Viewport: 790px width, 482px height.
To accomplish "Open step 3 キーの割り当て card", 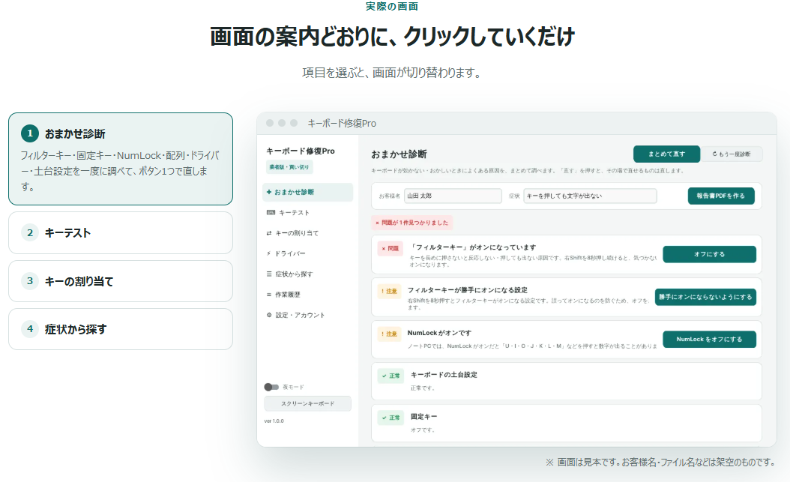I will (121, 281).
